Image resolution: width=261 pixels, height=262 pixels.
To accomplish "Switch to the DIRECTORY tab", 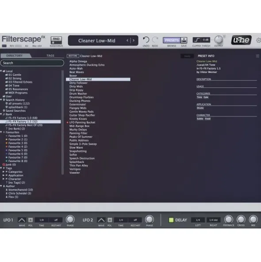I will click(x=15, y=55).
